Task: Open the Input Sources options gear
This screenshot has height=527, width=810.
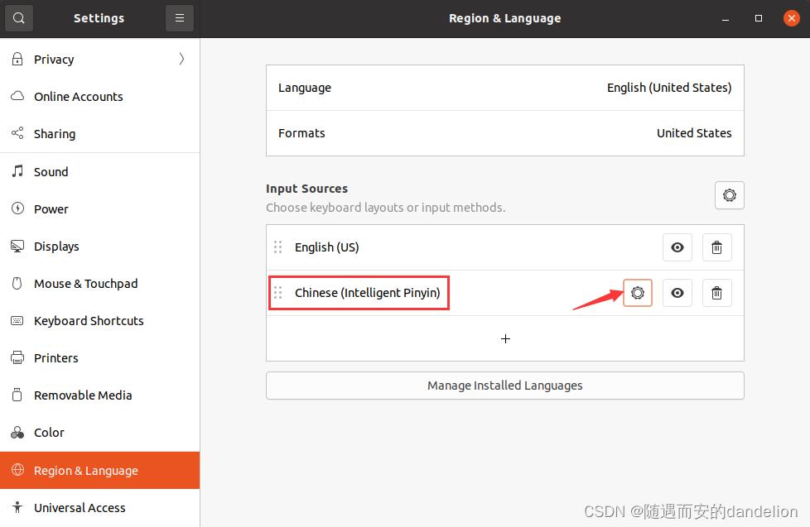Action: [729, 195]
